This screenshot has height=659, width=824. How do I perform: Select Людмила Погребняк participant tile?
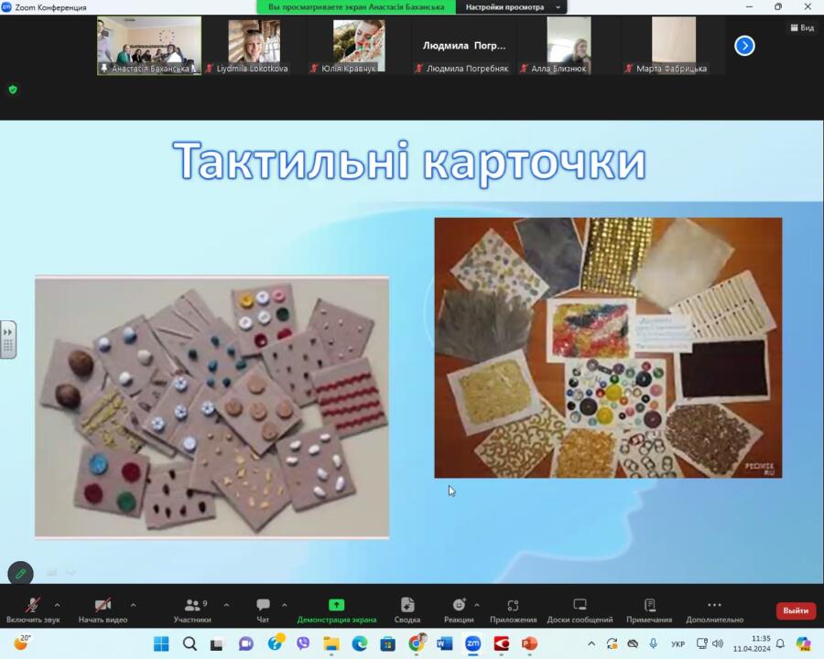click(x=464, y=46)
